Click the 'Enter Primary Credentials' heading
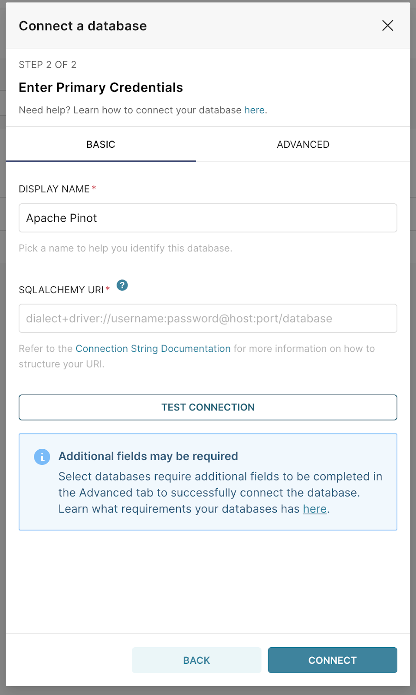Image resolution: width=416 pixels, height=695 pixels. point(101,87)
